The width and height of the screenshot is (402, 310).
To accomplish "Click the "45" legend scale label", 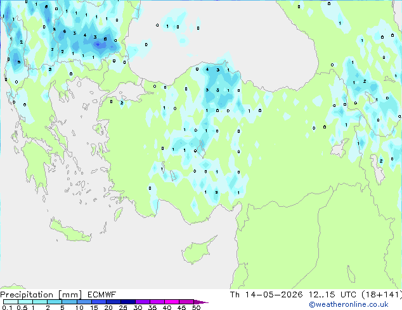I will 181,307.
